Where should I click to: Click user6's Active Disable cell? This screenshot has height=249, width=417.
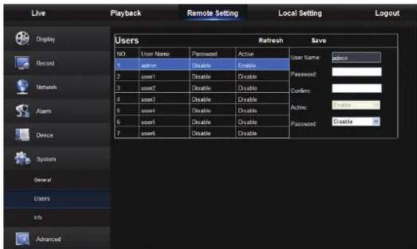tap(262, 133)
